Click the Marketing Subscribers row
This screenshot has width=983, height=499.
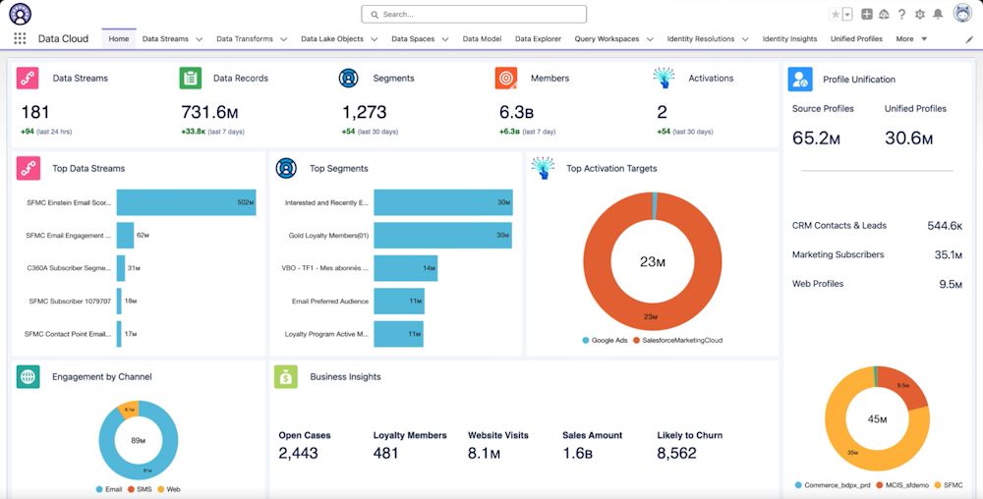point(877,254)
